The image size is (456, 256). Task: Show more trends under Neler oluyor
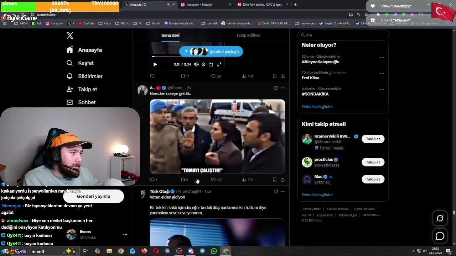[x=317, y=107]
